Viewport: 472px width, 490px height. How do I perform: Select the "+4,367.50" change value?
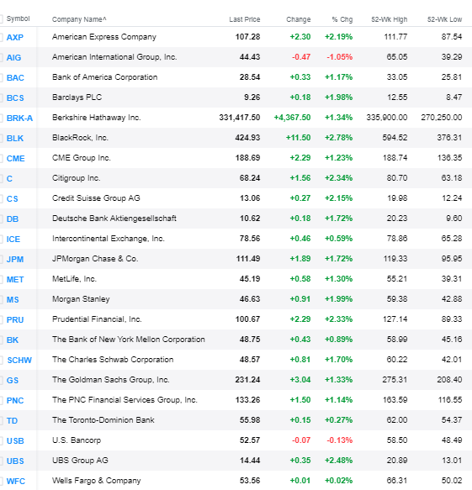[292, 118]
